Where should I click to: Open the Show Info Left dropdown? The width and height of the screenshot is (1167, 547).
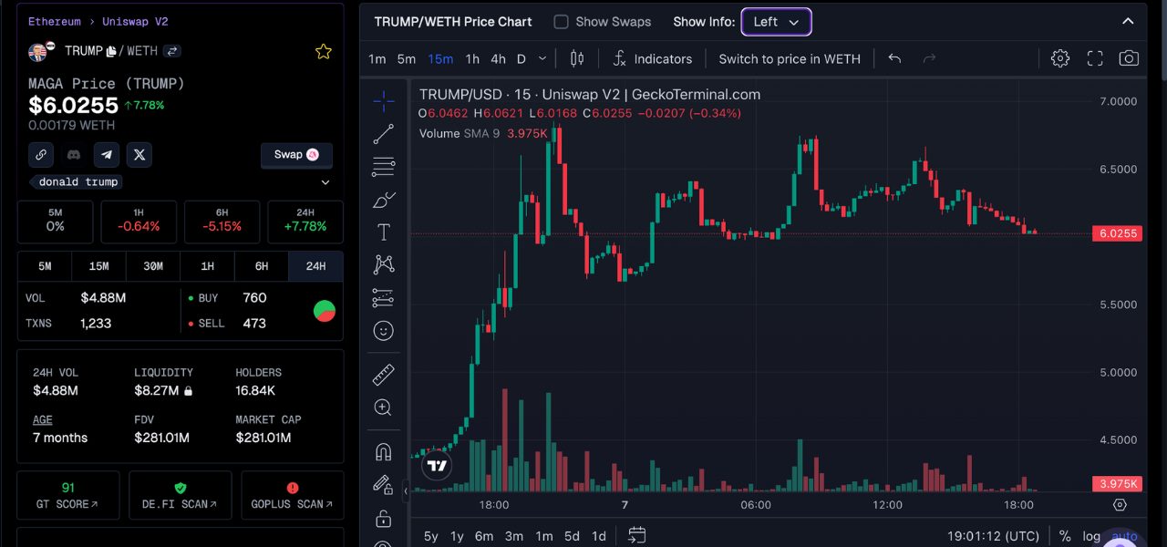(x=776, y=22)
